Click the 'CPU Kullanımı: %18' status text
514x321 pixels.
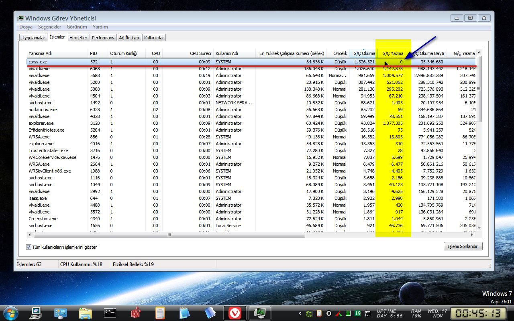pyautogui.click(x=81, y=264)
